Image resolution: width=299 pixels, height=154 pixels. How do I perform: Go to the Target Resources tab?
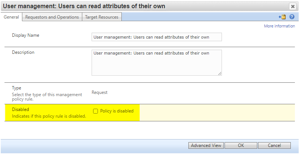point(102,17)
